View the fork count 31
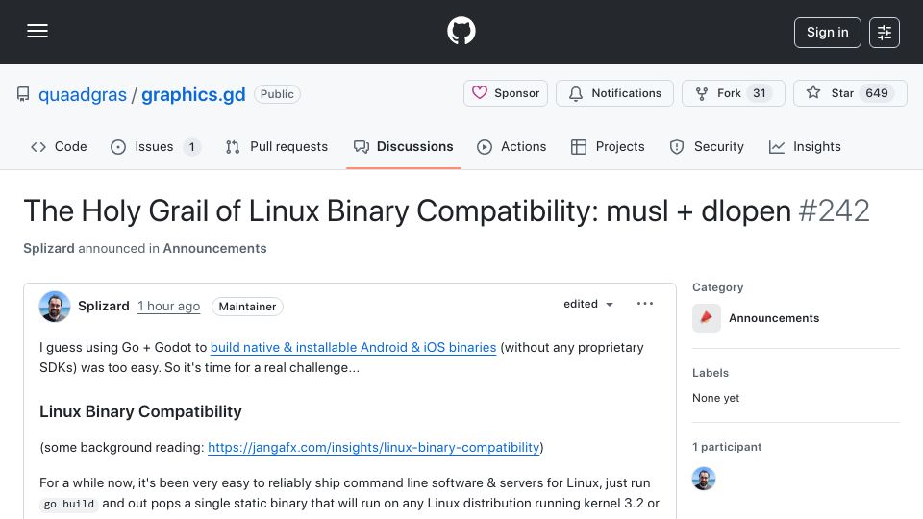 pyautogui.click(x=760, y=93)
